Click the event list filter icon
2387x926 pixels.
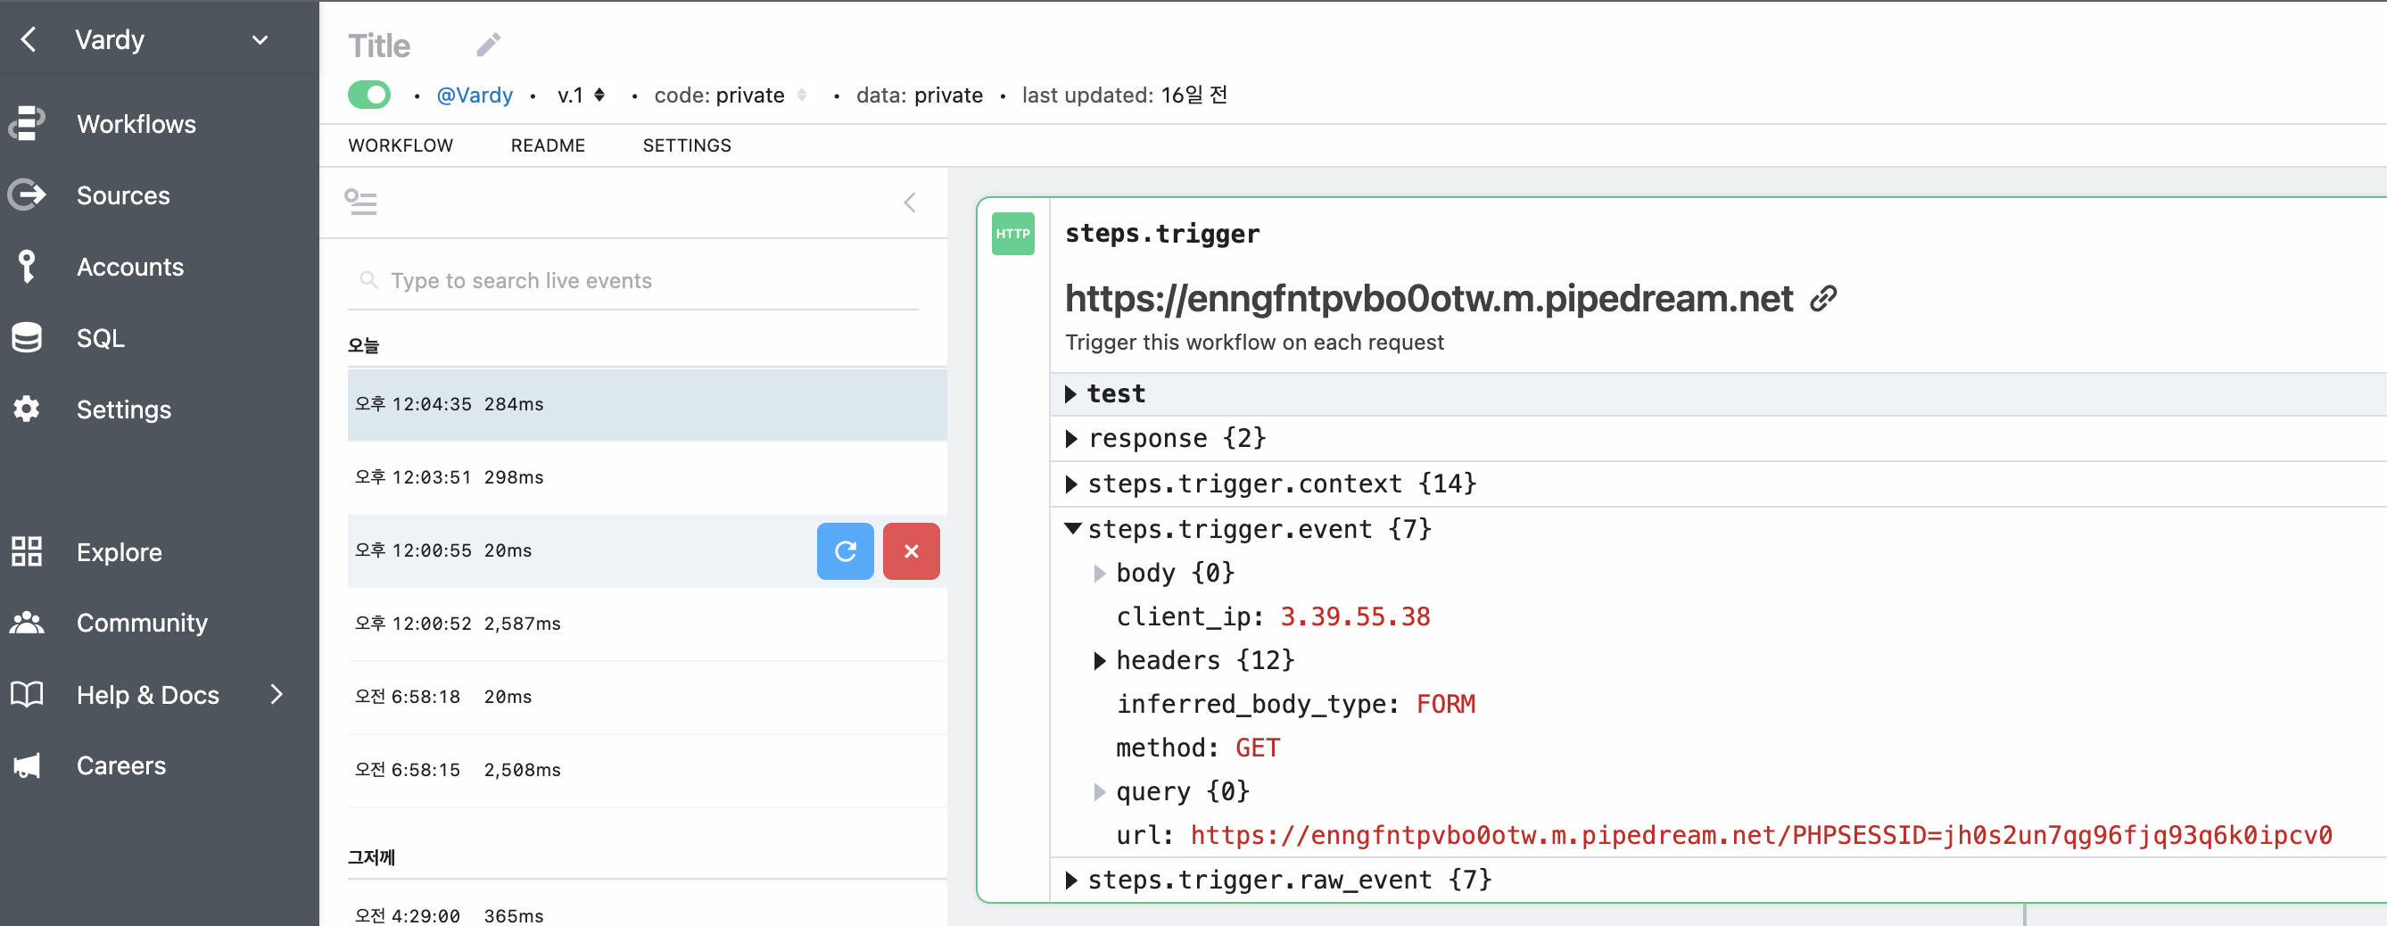(360, 201)
